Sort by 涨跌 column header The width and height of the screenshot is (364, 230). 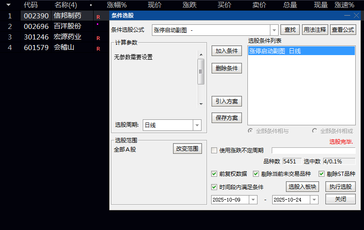coord(190,5)
